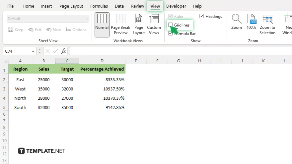The width and height of the screenshot is (292, 164).
Task: Open the Help tab
Action: pos(197,6)
